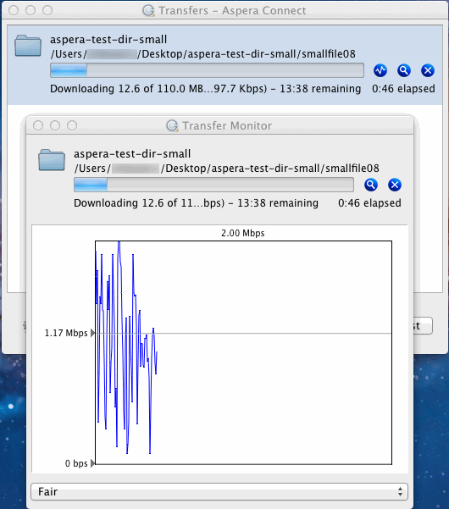Click magnifier icon in Transfers window row
This screenshot has width=449, height=509.
tap(404, 70)
